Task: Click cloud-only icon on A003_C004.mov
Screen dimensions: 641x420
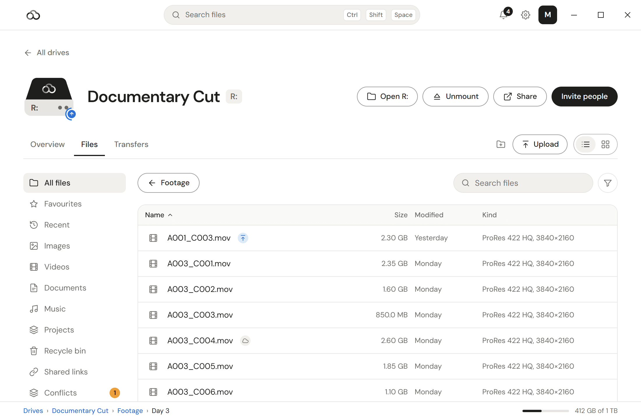Action: (x=245, y=341)
